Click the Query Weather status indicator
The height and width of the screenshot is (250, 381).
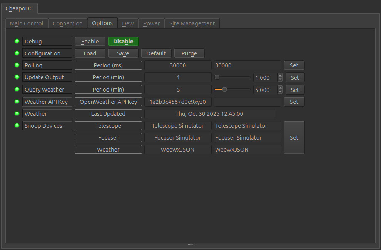(x=17, y=90)
